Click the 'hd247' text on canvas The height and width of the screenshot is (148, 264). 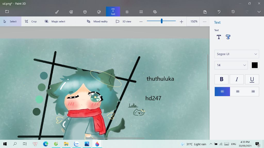pyautogui.click(x=153, y=98)
